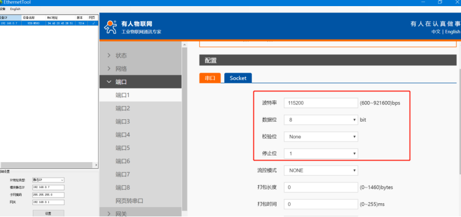This screenshot has height=217, width=461.
Task: Click the 设置 button below the gateway field
Action: (48, 214)
